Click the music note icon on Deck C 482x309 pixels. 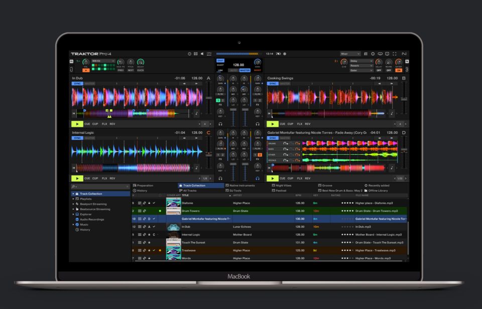coord(196,167)
